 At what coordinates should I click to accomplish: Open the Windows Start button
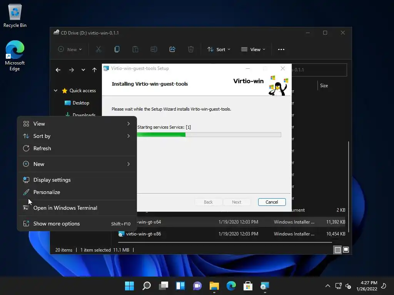(129, 286)
